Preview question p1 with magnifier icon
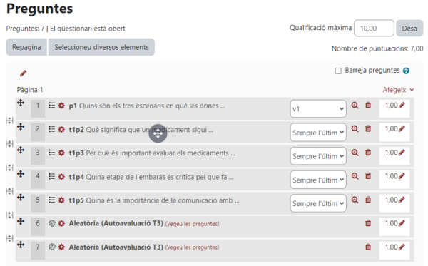The height and width of the screenshot is (266, 428). [355, 106]
